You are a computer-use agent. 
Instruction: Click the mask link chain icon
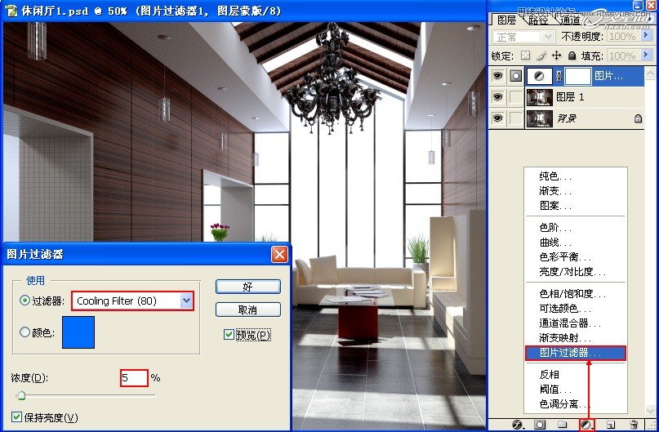coord(559,76)
